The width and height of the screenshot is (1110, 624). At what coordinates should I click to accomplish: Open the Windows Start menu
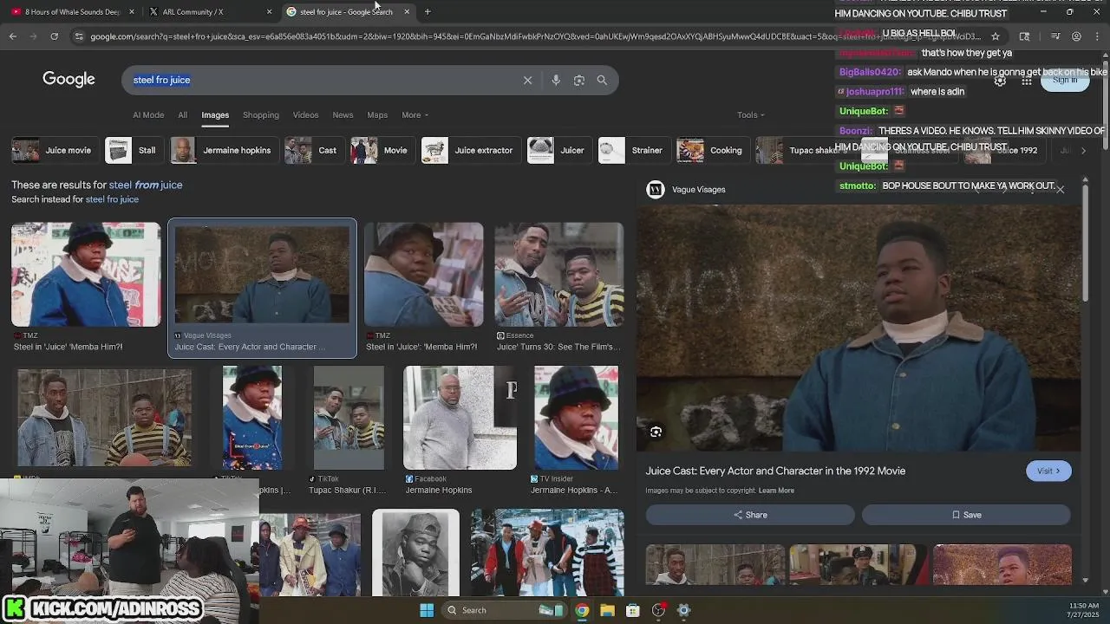(427, 610)
